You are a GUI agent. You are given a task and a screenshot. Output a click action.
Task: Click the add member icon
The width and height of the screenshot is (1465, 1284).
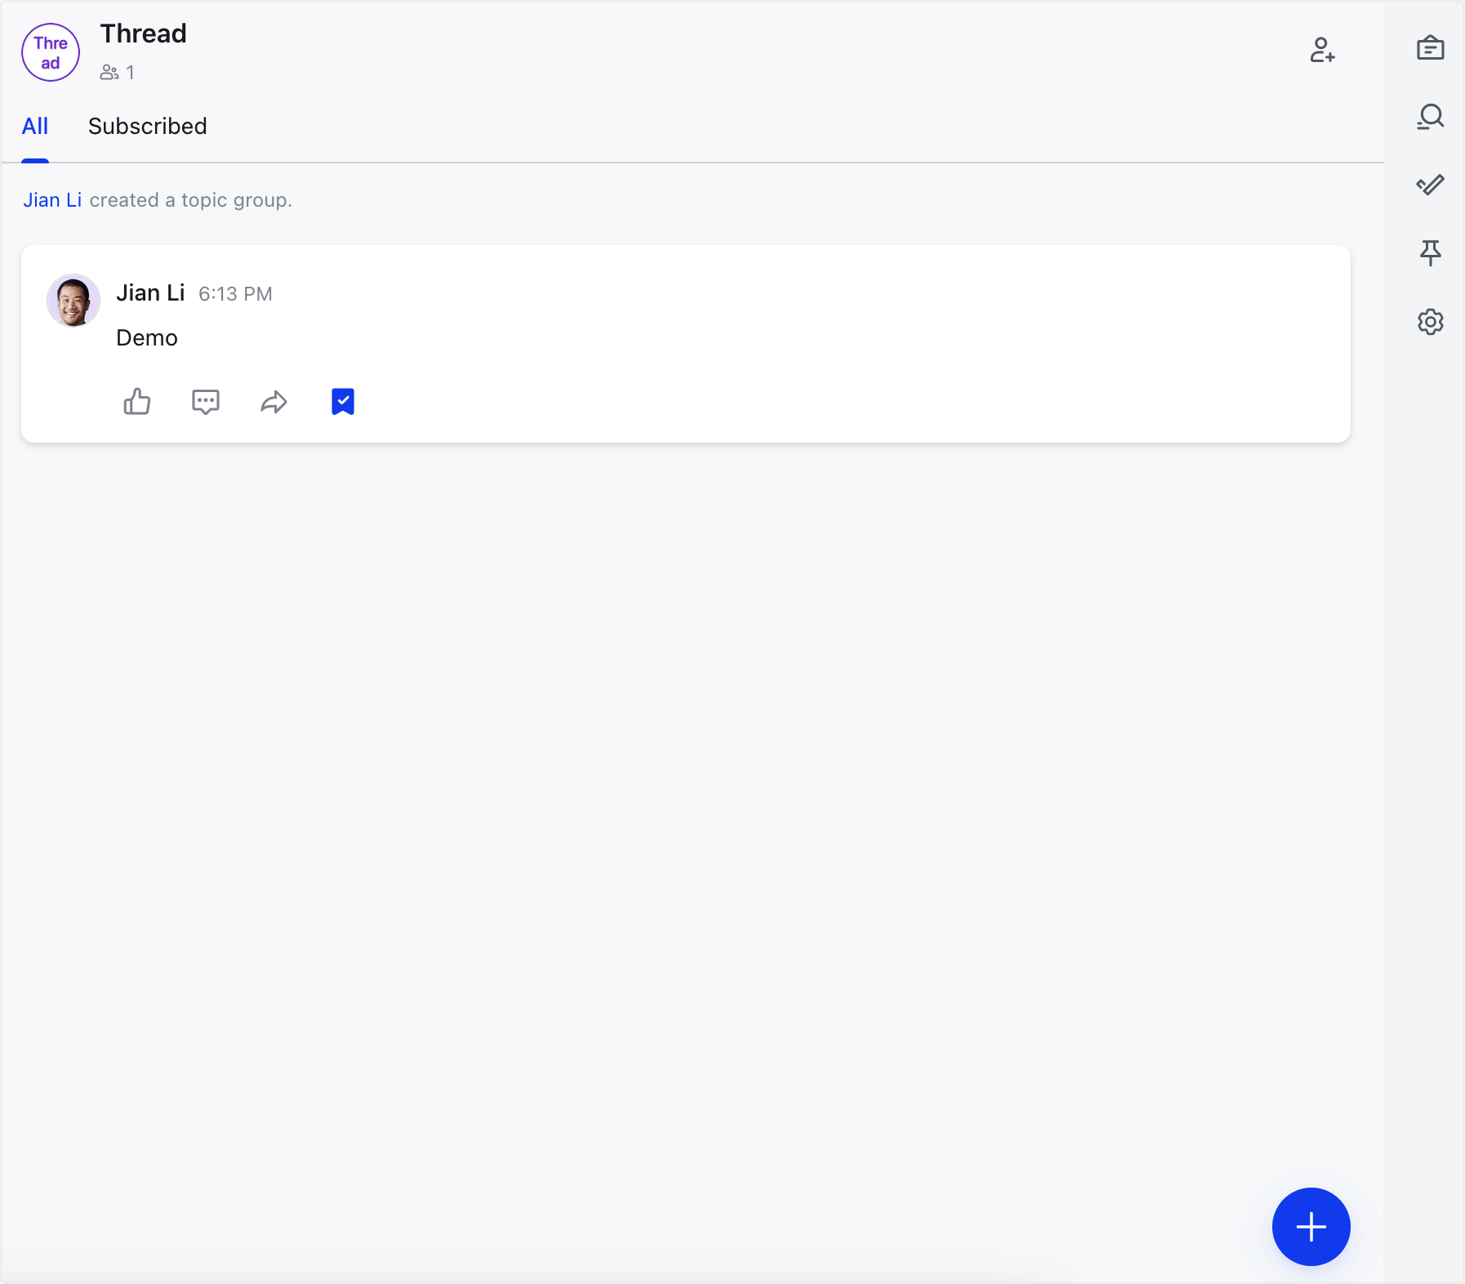1322,51
